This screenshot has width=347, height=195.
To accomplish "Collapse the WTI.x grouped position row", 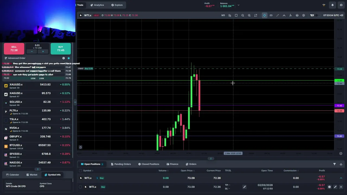I will (341, 178).
